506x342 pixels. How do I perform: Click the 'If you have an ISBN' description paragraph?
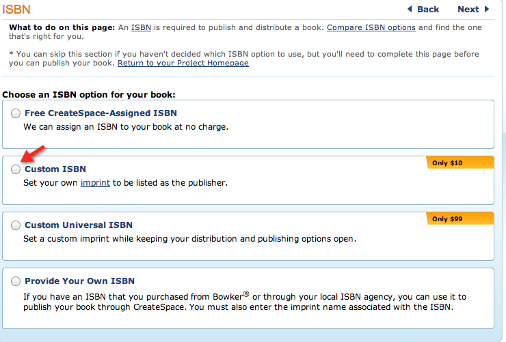pos(245,302)
